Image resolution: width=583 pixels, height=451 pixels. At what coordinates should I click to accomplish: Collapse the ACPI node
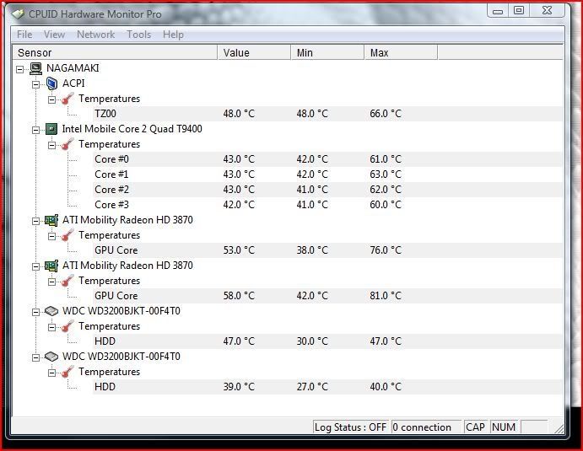tap(35, 84)
